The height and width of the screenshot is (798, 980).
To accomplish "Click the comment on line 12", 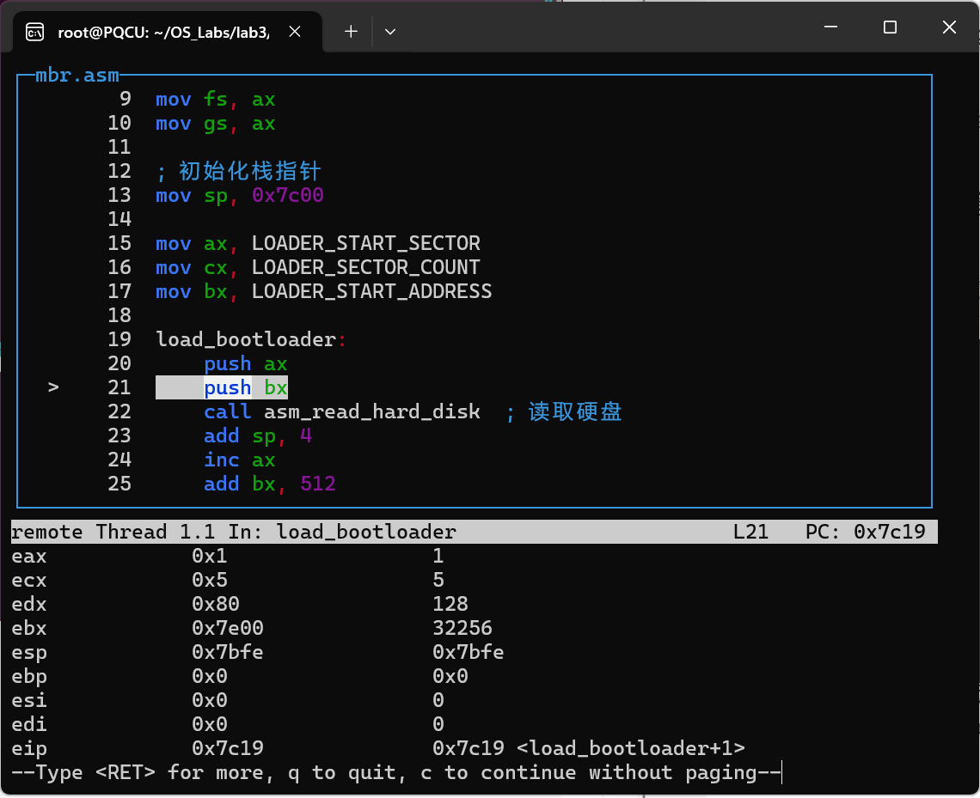I will pos(239,170).
